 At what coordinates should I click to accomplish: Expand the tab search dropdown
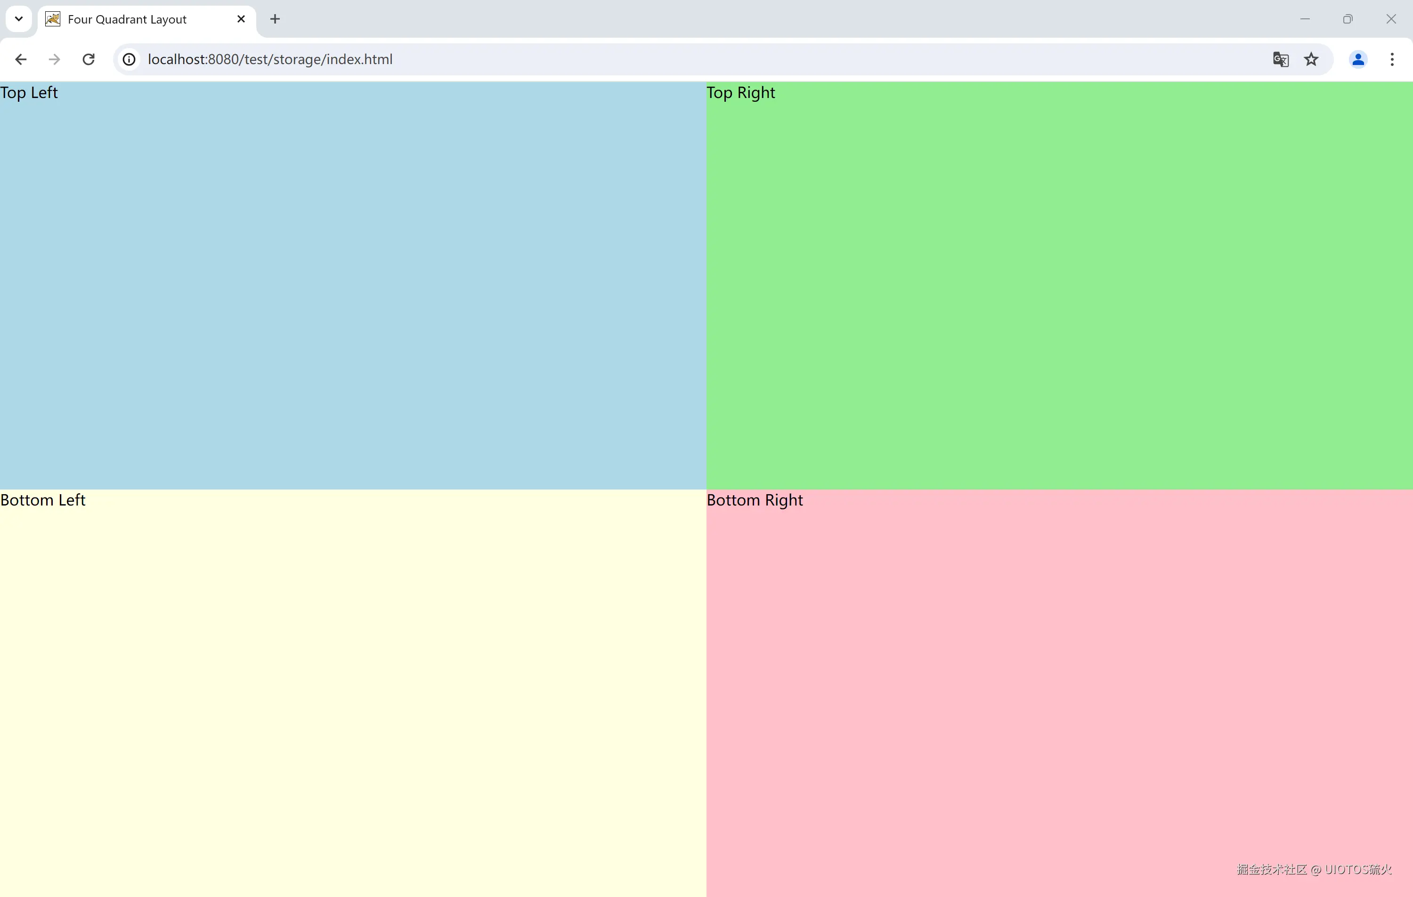[19, 19]
